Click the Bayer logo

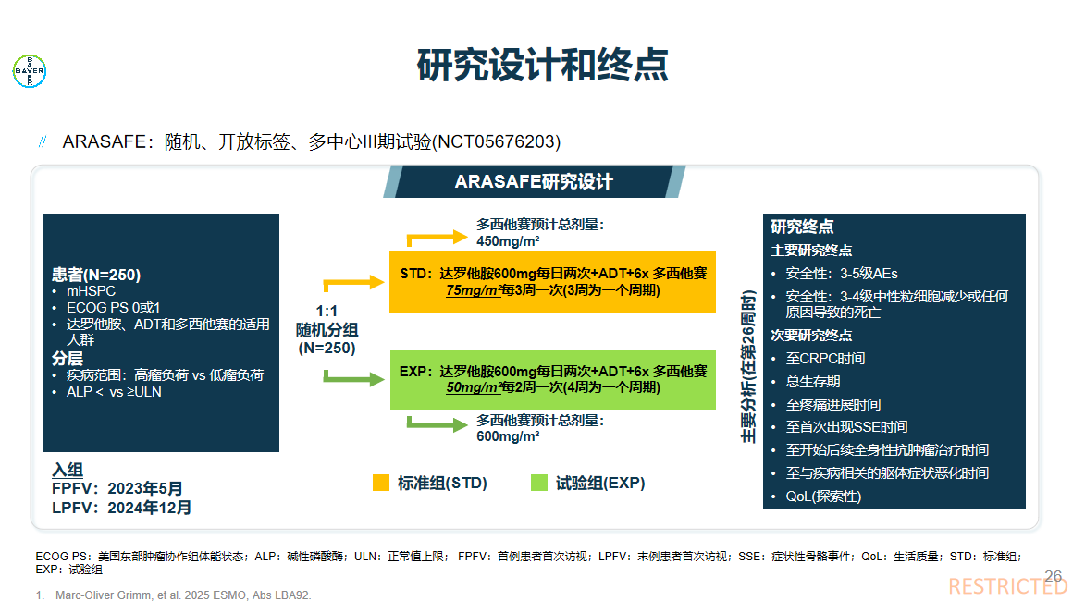(30, 71)
